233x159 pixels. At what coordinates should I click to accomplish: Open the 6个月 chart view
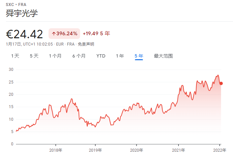coord(79,56)
